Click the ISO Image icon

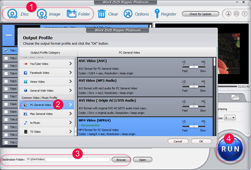tap(42, 14)
